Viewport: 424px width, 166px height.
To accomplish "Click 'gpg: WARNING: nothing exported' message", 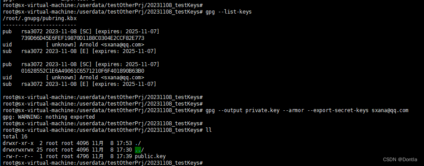I will tap(49, 117).
